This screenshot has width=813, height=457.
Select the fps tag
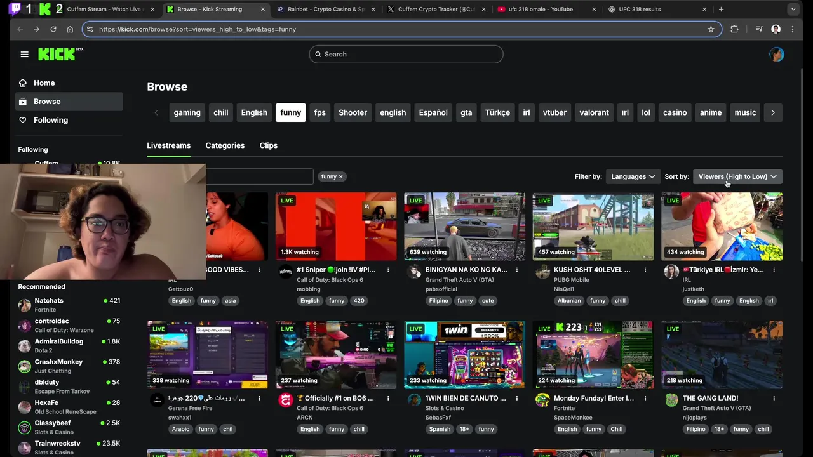(x=320, y=112)
